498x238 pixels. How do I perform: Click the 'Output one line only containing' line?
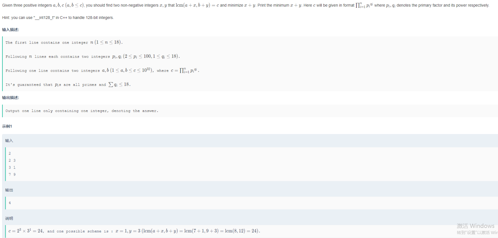[82, 111]
